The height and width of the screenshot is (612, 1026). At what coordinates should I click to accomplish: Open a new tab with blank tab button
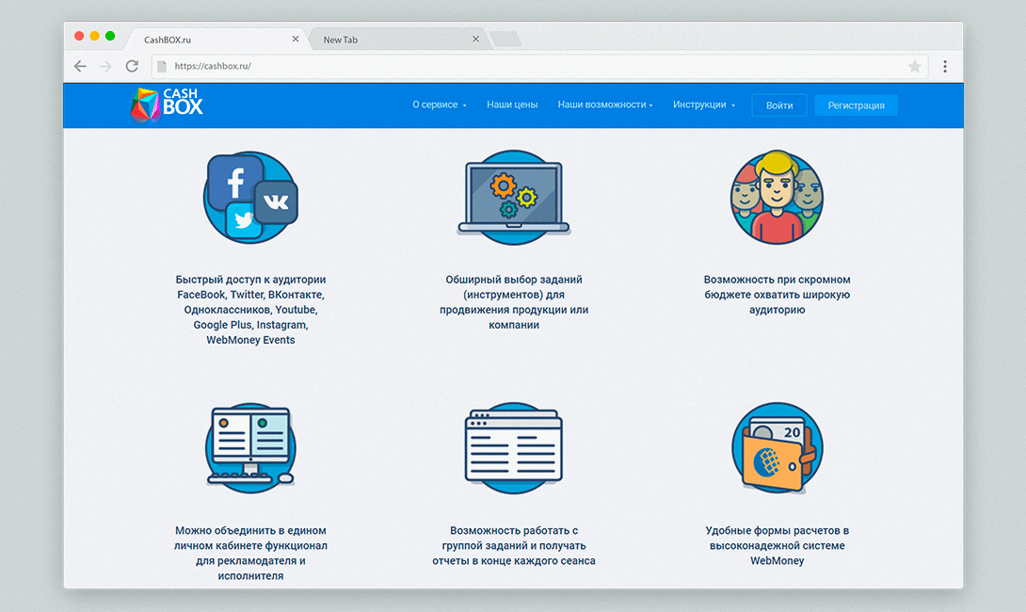click(505, 40)
